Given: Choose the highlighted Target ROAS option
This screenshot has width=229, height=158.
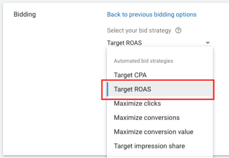Looking at the screenshot, I should (132, 89).
